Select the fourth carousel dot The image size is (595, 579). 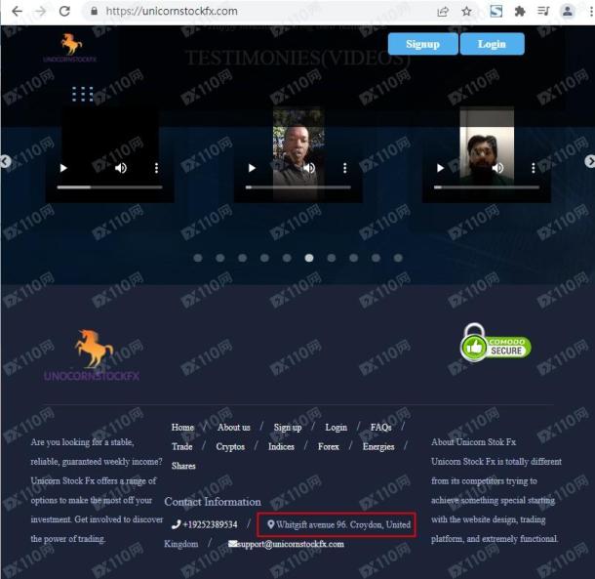[x=265, y=258]
